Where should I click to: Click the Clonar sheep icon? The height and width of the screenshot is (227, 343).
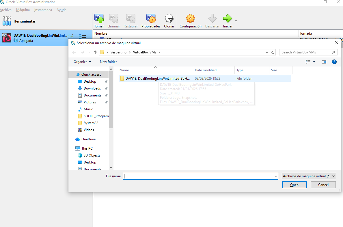pos(169,18)
